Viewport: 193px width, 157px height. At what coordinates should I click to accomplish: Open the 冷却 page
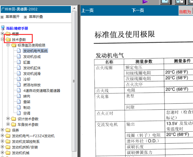click(x=27, y=79)
